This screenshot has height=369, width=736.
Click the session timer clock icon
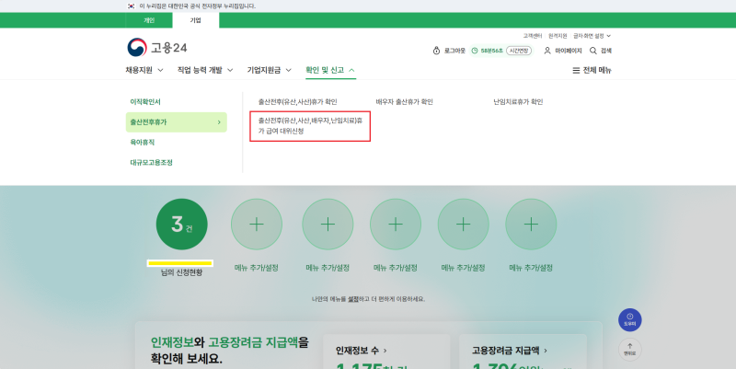click(475, 51)
